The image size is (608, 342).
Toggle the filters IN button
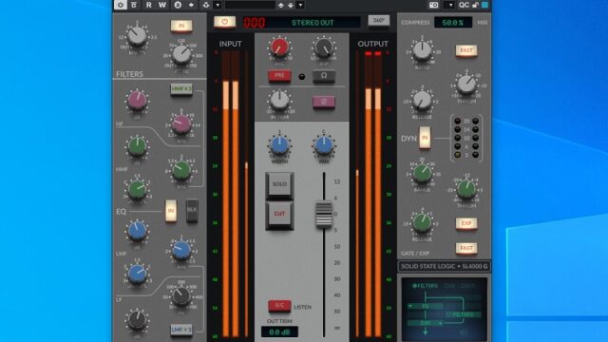[x=181, y=26]
